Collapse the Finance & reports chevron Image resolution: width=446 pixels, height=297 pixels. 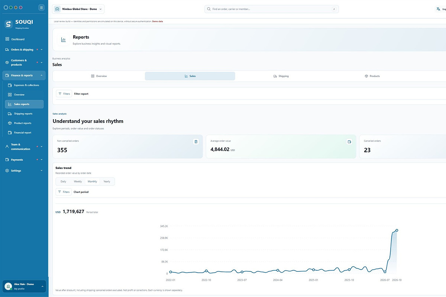(x=41, y=75)
